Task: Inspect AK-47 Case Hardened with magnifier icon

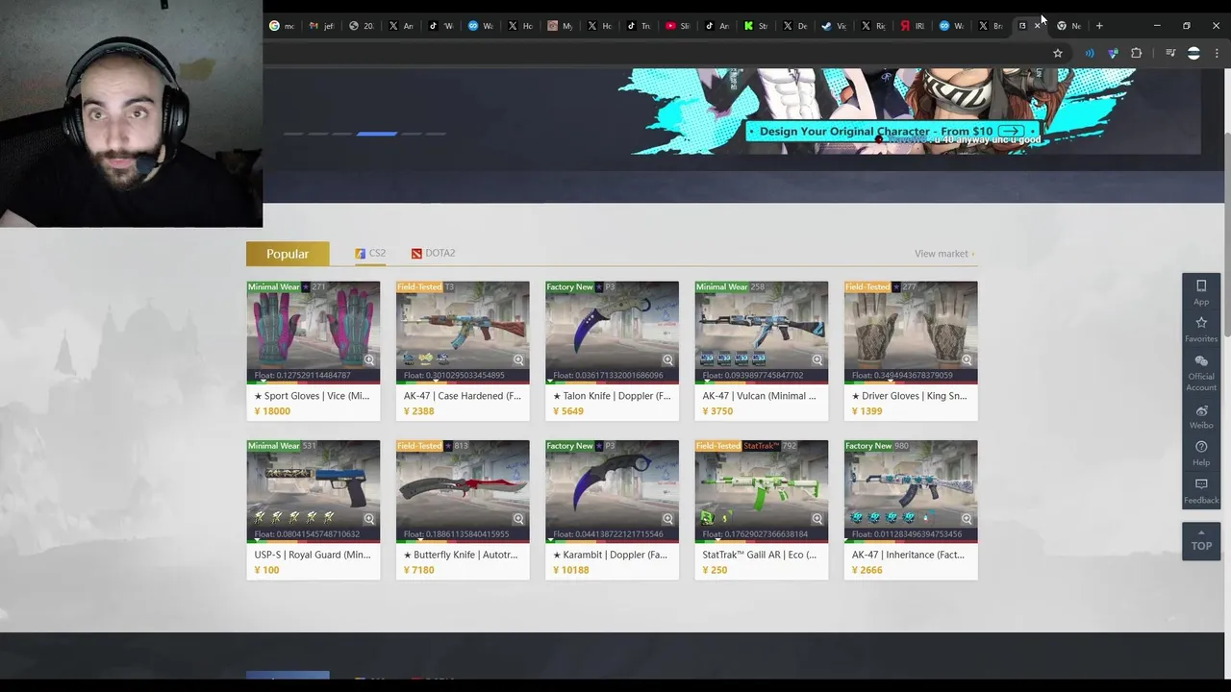Action: point(518,359)
